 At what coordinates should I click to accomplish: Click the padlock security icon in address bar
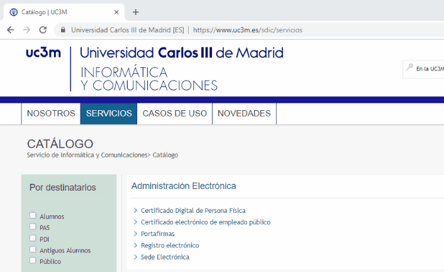click(63, 30)
